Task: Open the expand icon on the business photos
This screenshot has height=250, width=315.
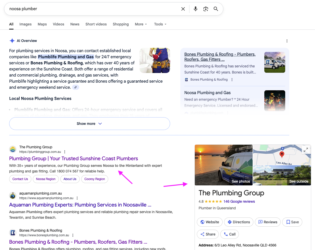Action: tap(306, 150)
